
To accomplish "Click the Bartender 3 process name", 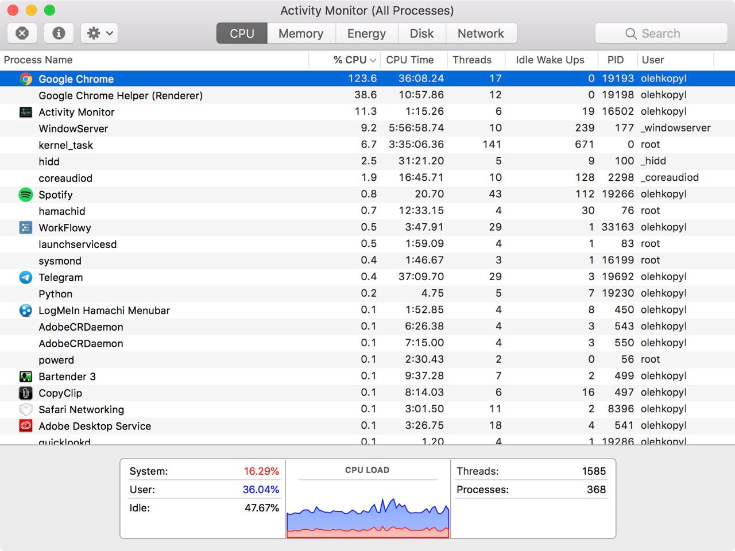I will coord(67,377).
